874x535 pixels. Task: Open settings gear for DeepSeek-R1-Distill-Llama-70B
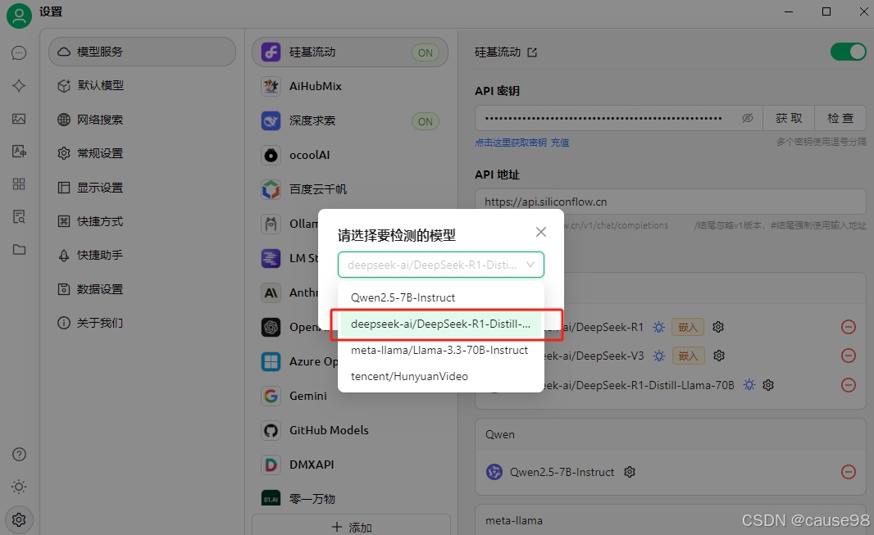[x=768, y=385]
